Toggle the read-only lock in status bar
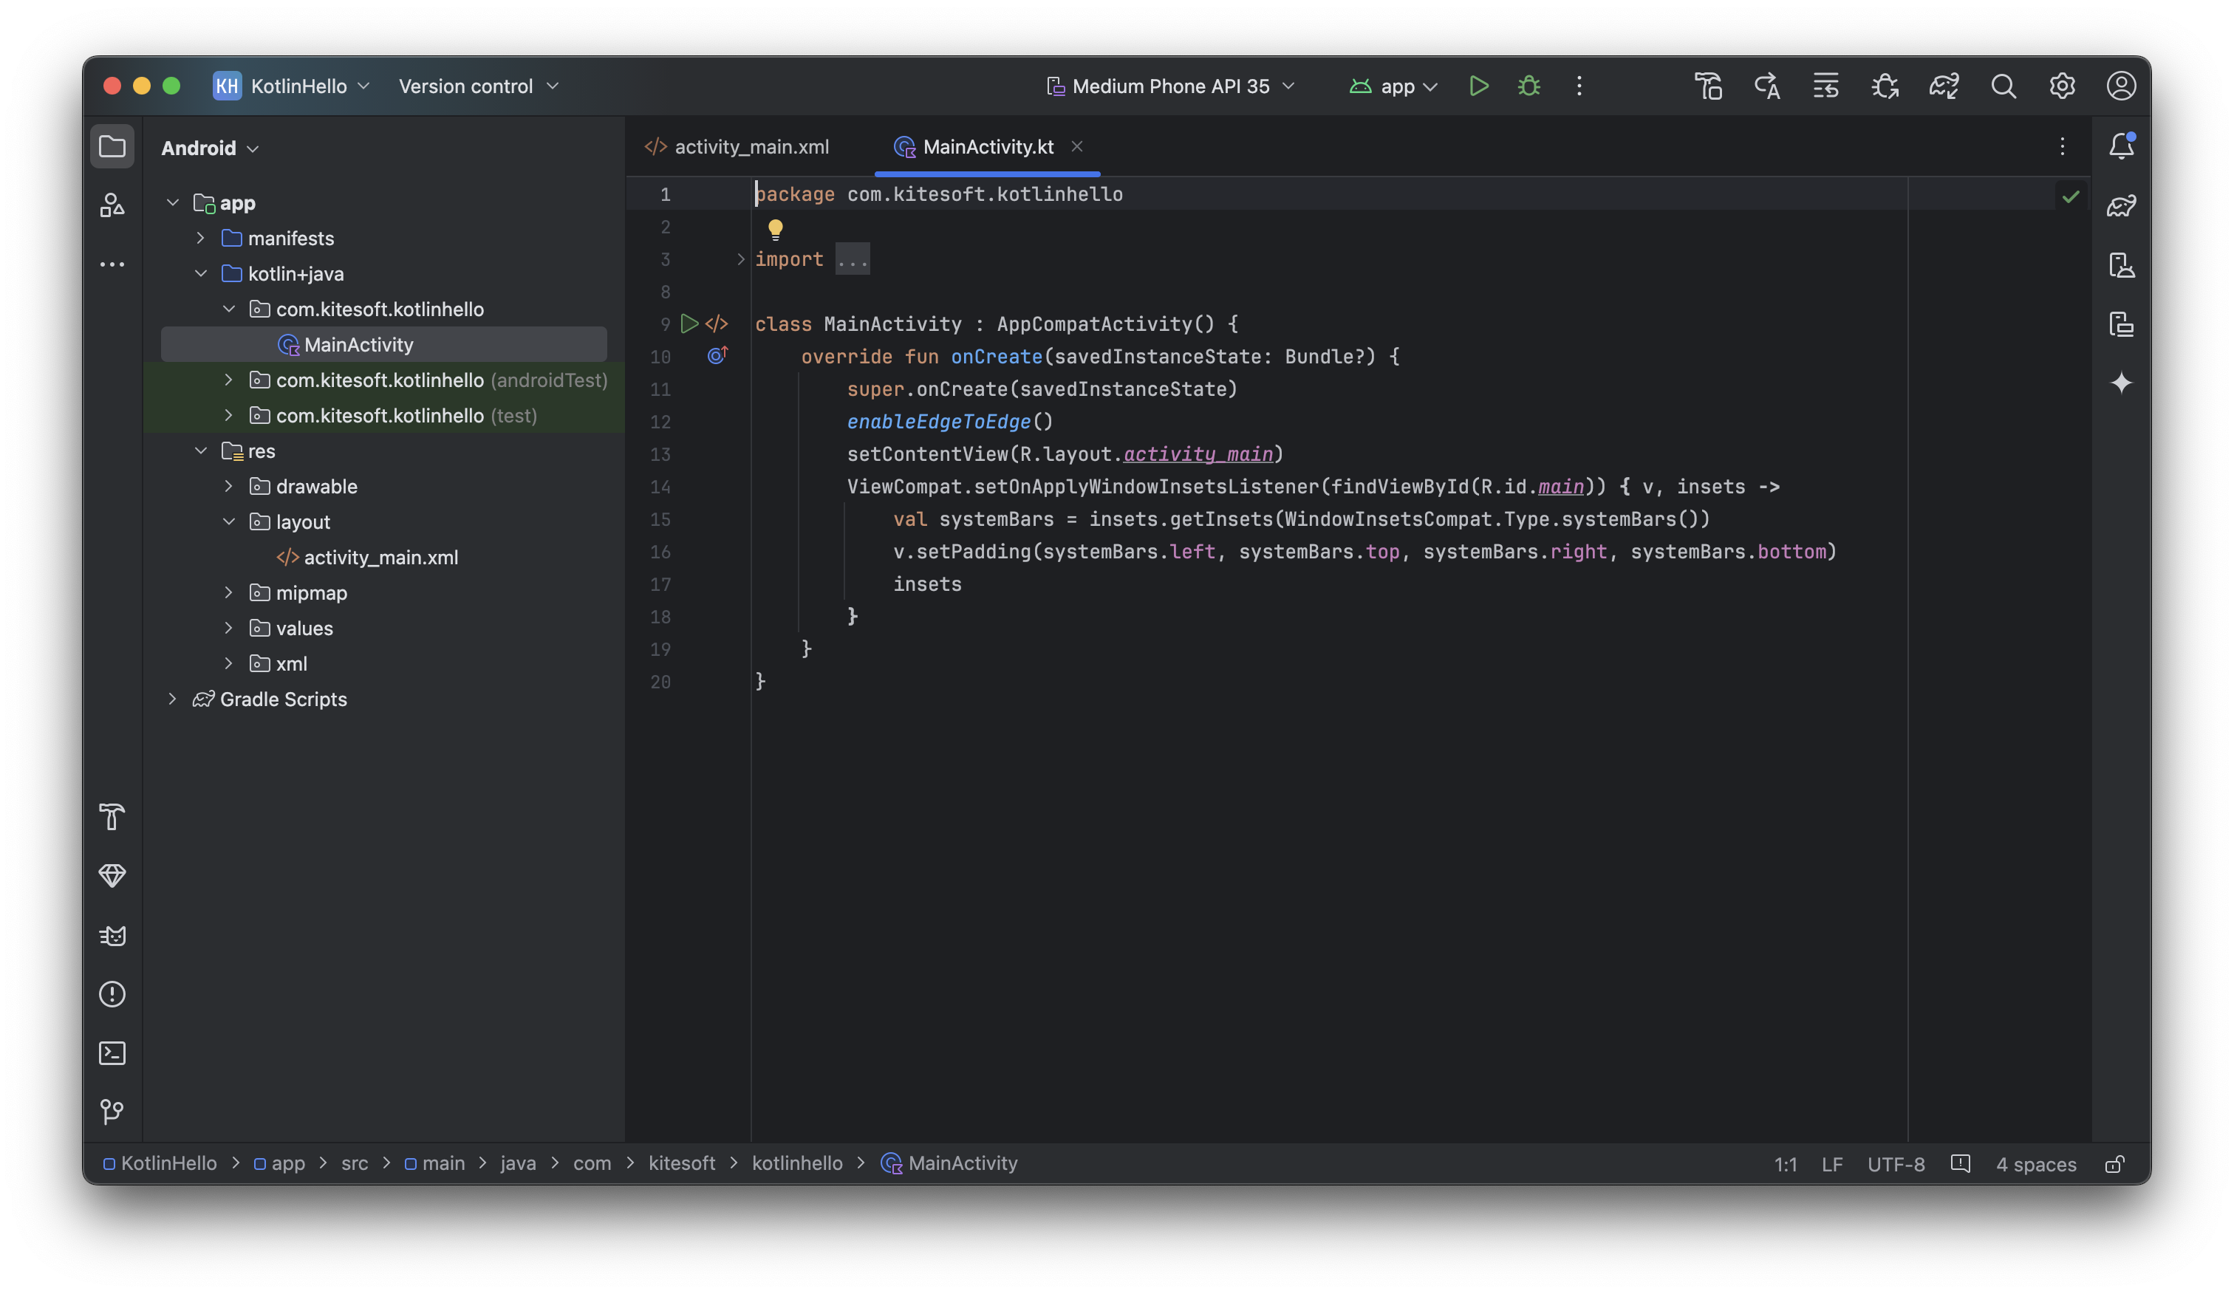Viewport: 2234px width, 1294px height. point(2114,1164)
